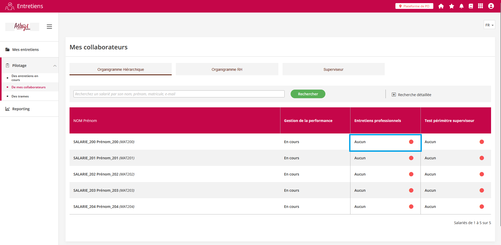Switch to Superviseur tab
Viewport: 501px width, 245px height.
point(333,69)
